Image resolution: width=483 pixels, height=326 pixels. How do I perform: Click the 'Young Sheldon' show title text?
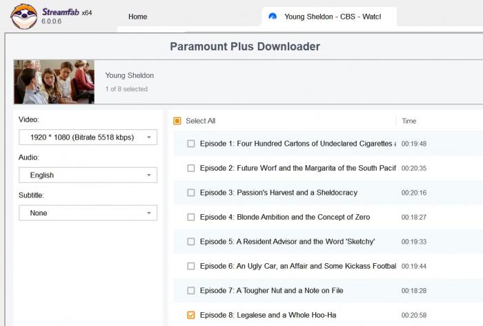[130, 75]
